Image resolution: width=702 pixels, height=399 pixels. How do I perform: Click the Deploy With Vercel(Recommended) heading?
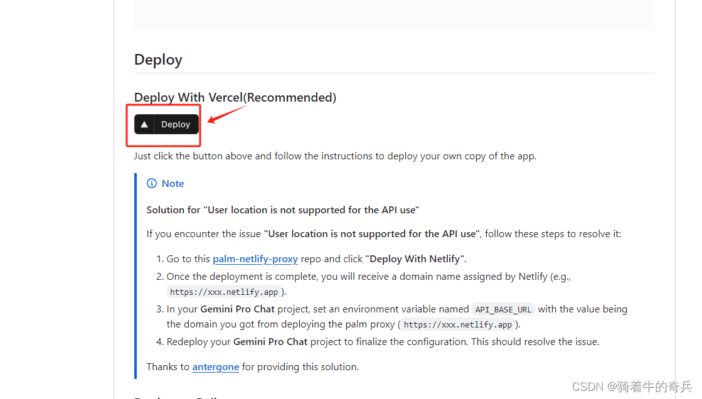click(235, 97)
